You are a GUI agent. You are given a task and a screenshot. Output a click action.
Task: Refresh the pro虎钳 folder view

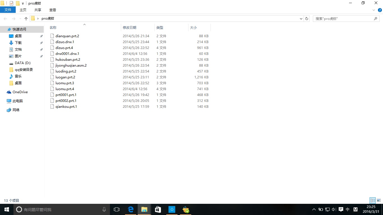click(x=307, y=18)
